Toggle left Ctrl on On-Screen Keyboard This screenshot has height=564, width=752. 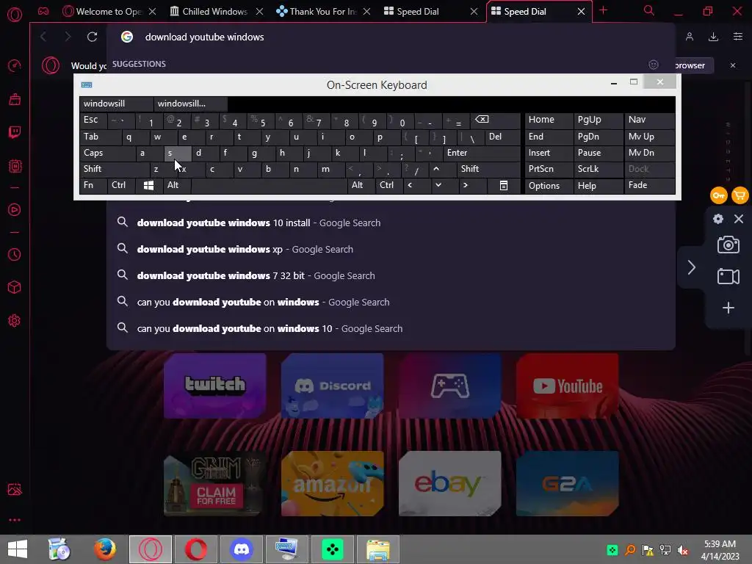121,185
